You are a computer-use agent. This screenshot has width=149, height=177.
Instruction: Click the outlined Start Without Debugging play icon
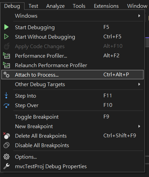pyautogui.click(x=7, y=37)
